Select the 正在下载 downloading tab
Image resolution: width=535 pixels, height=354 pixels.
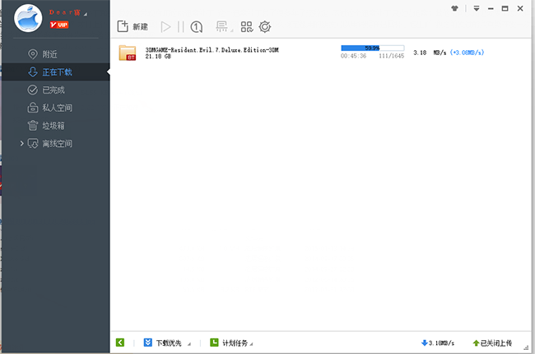point(56,72)
